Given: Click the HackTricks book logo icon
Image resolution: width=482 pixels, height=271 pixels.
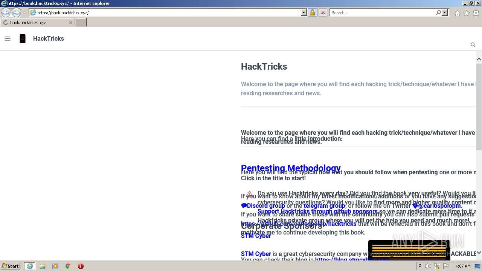Looking at the screenshot, I should (x=23, y=39).
